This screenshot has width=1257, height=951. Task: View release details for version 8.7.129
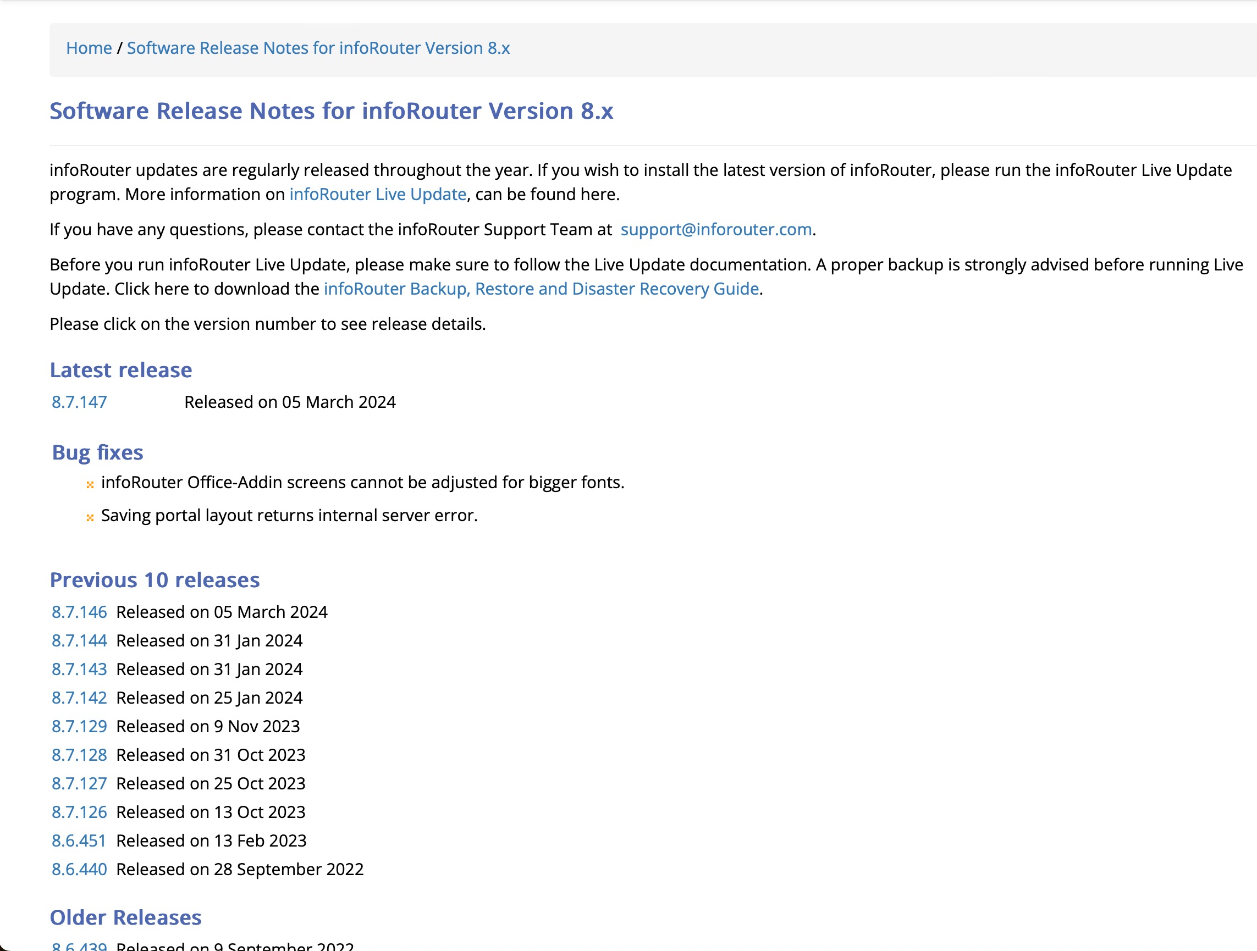pyautogui.click(x=80, y=727)
